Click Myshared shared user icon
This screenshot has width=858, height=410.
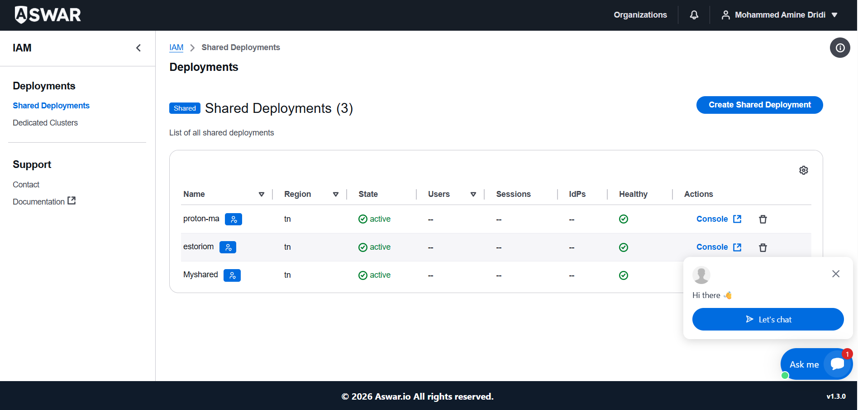[232, 275]
